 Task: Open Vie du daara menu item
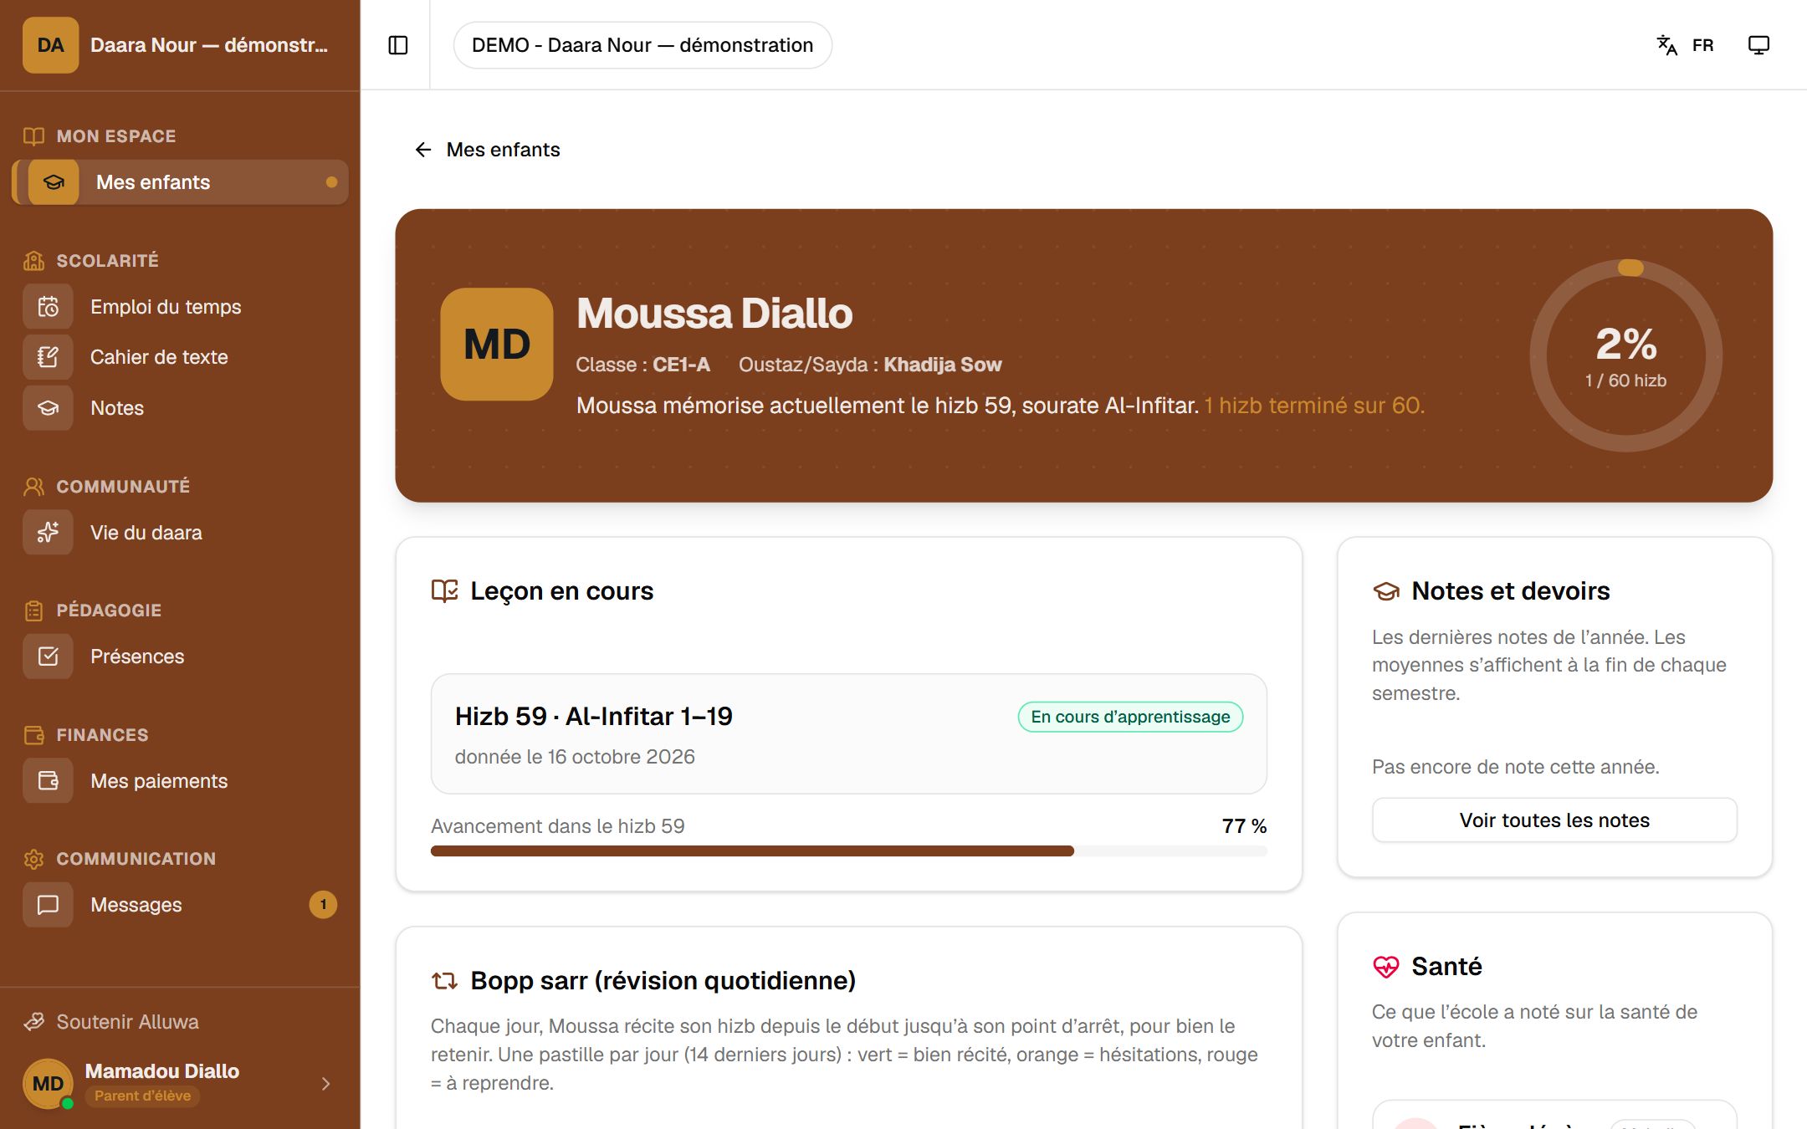[x=180, y=533]
